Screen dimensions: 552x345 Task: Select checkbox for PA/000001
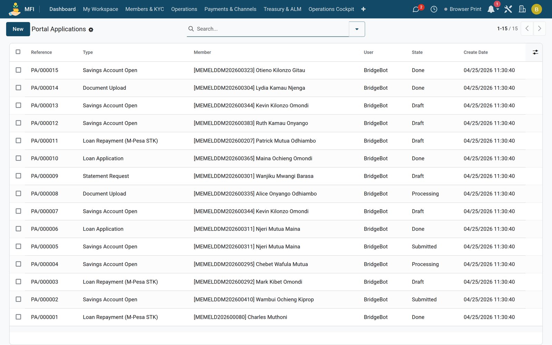click(x=18, y=317)
